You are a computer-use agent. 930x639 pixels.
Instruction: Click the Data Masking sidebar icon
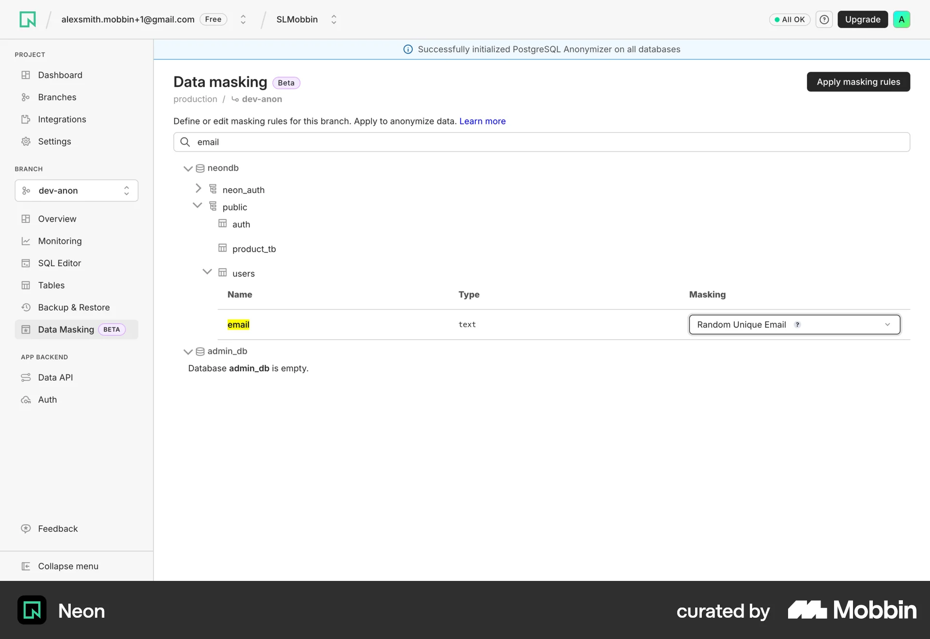coord(26,330)
